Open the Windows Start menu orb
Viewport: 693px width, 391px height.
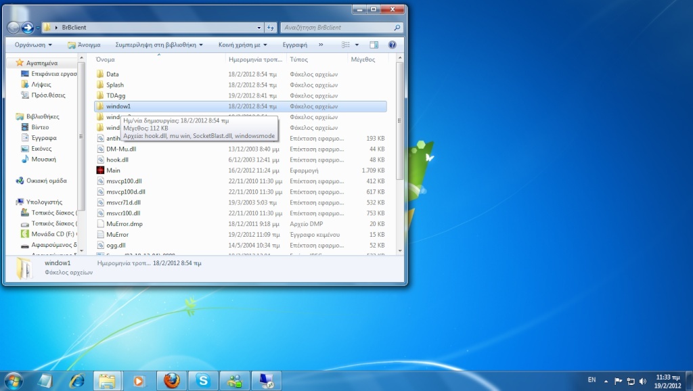tap(13, 381)
